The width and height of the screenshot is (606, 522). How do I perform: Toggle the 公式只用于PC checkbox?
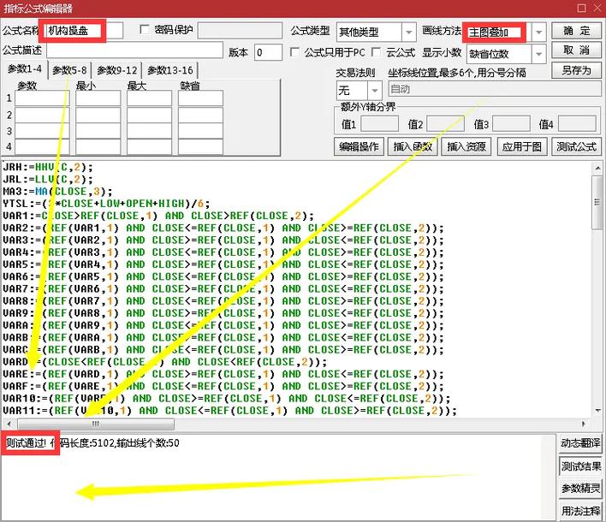coord(296,52)
